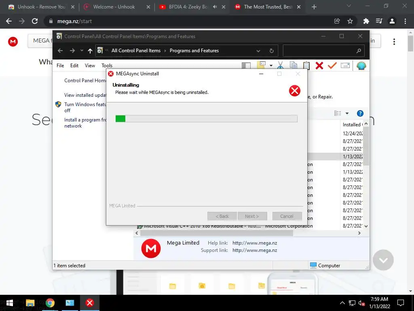Click the Back button in uninstall dialog
Image resolution: width=414 pixels, height=311 pixels.
[222, 216]
